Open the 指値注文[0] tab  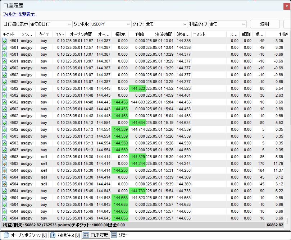pyautogui.click(x=65, y=235)
